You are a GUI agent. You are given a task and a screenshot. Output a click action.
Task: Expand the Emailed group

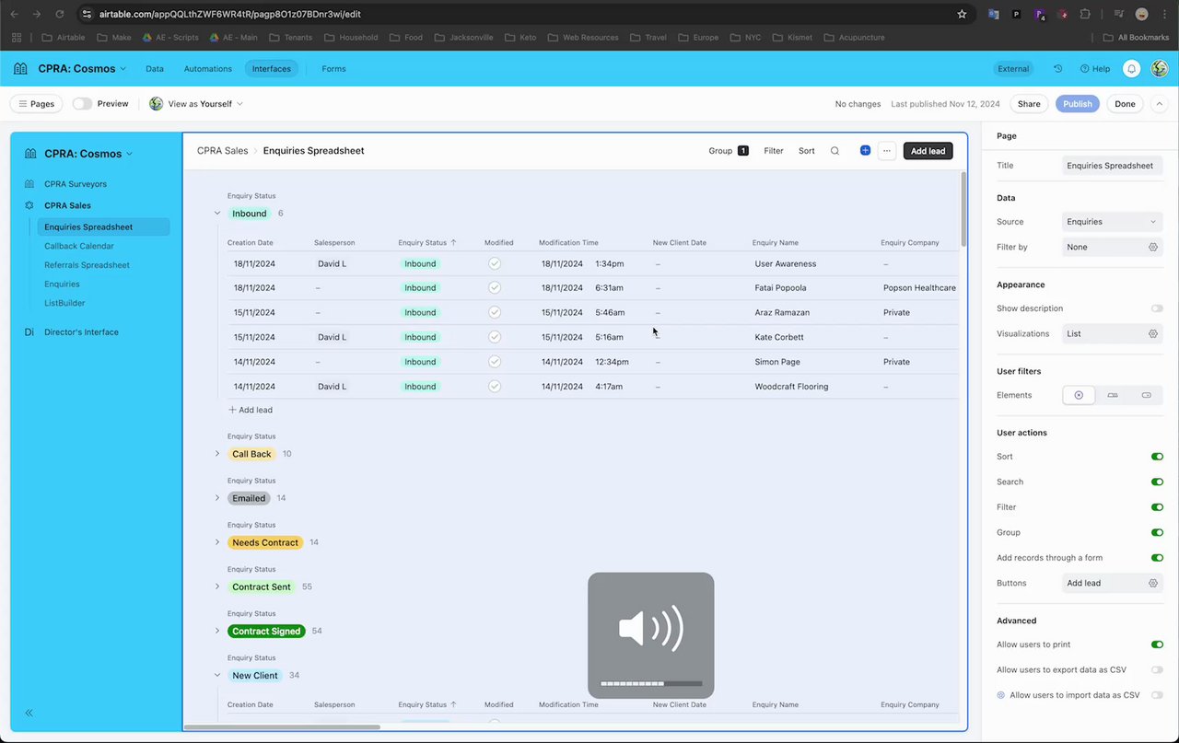tap(217, 498)
